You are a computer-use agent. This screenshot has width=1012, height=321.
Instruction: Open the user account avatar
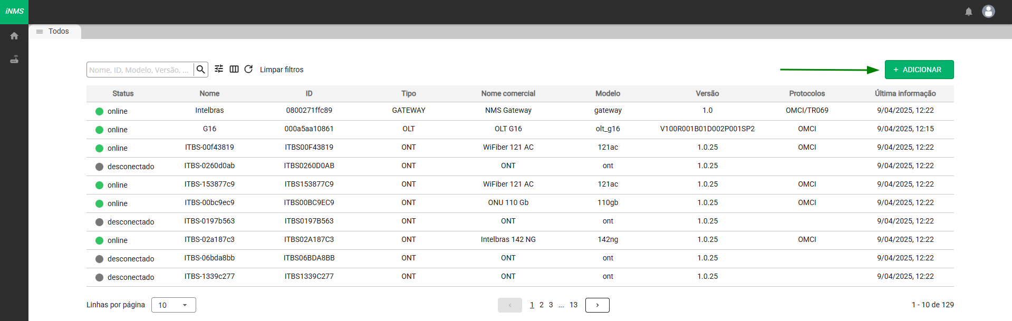(x=988, y=11)
